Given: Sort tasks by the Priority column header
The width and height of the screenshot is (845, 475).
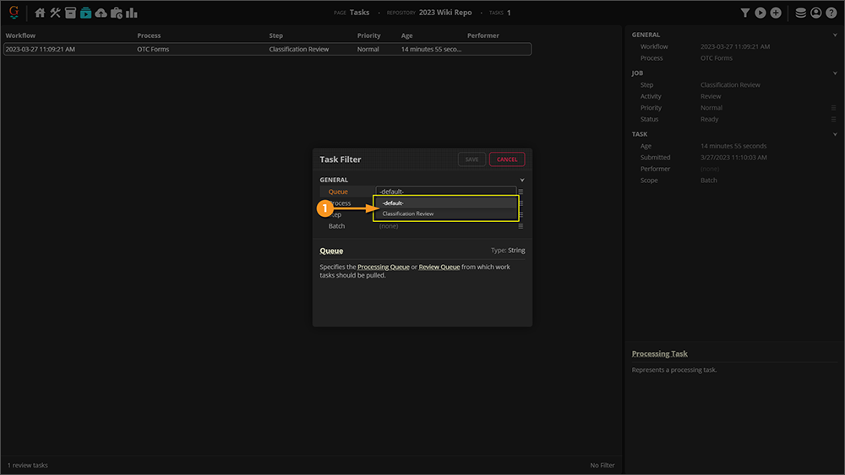Looking at the screenshot, I should (369, 36).
